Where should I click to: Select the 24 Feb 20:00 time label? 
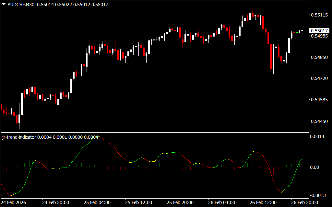click(x=56, y=202)
